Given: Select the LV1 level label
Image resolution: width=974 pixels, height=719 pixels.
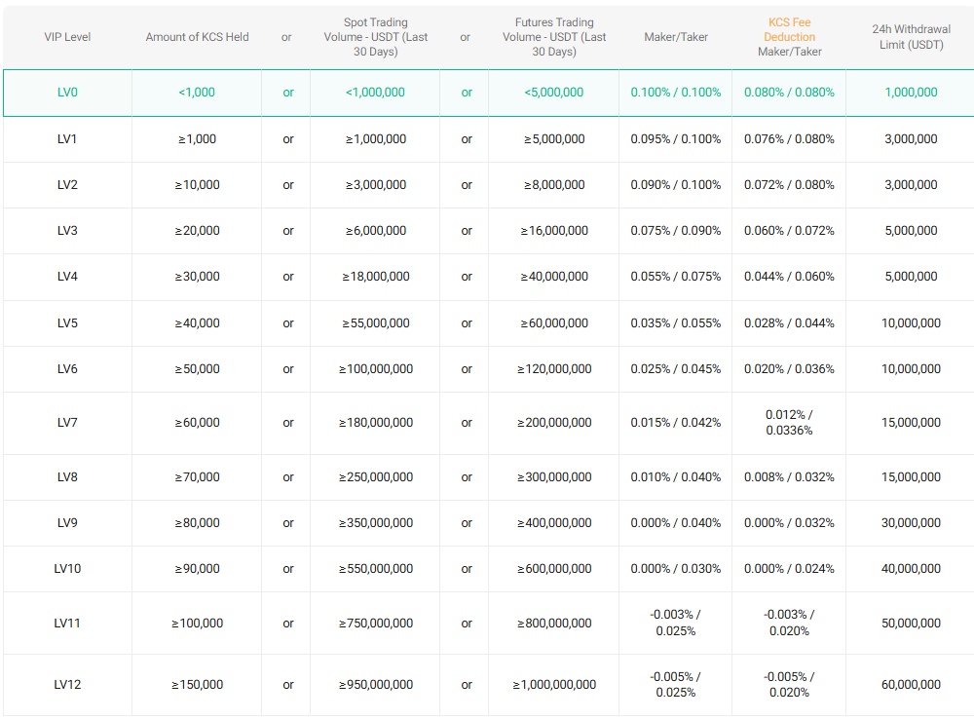Looking at the screenshot, I should coord(66,139).
